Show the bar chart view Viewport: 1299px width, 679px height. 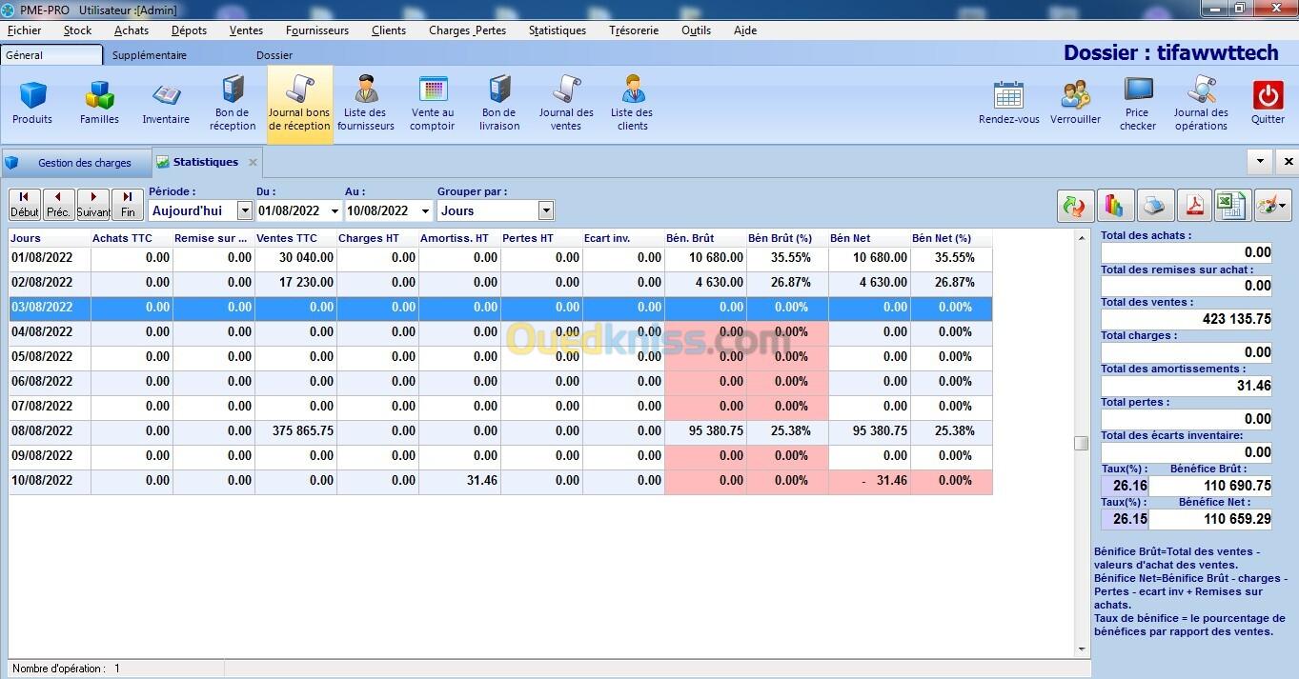[x=1113, y=205]
